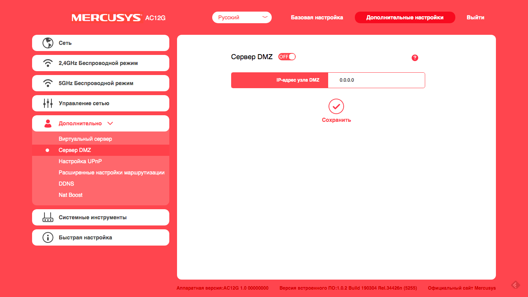Select DDNS in the sidebar
The image size is (528, 297).
66,184
